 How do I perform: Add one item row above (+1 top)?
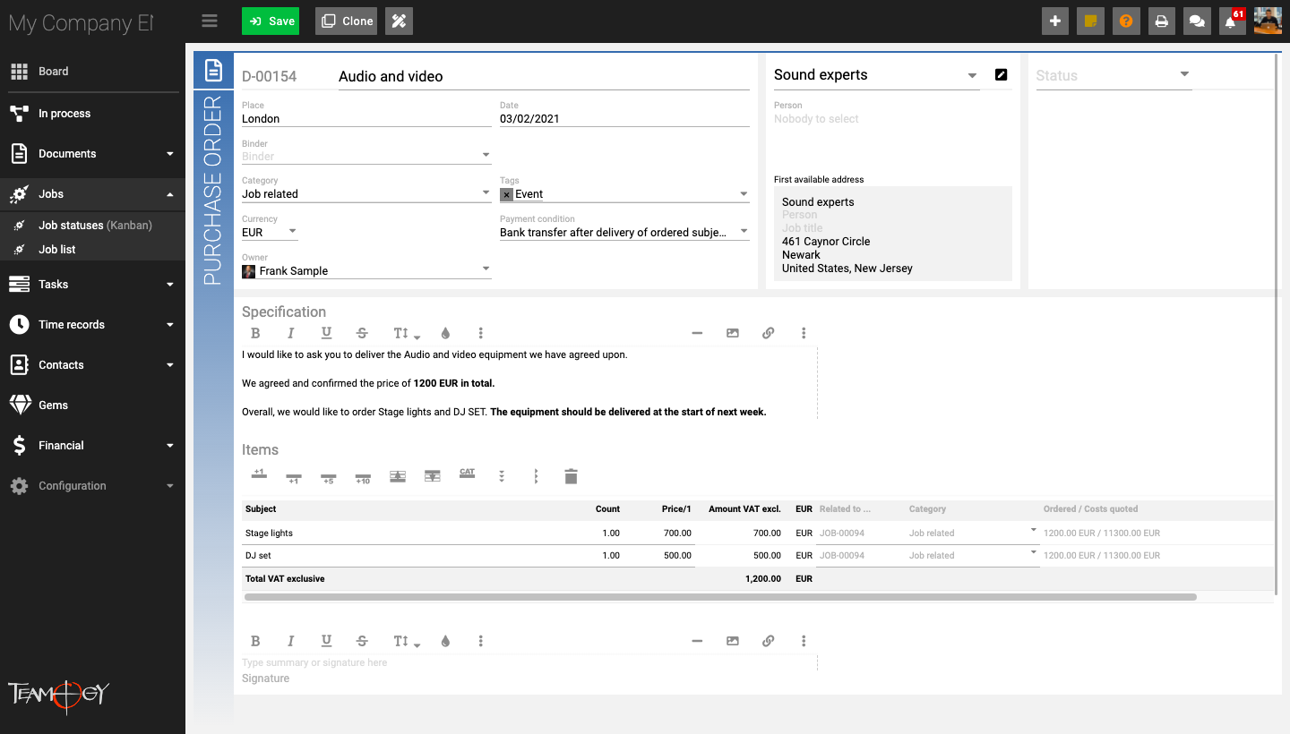click(x=259, y=475)
